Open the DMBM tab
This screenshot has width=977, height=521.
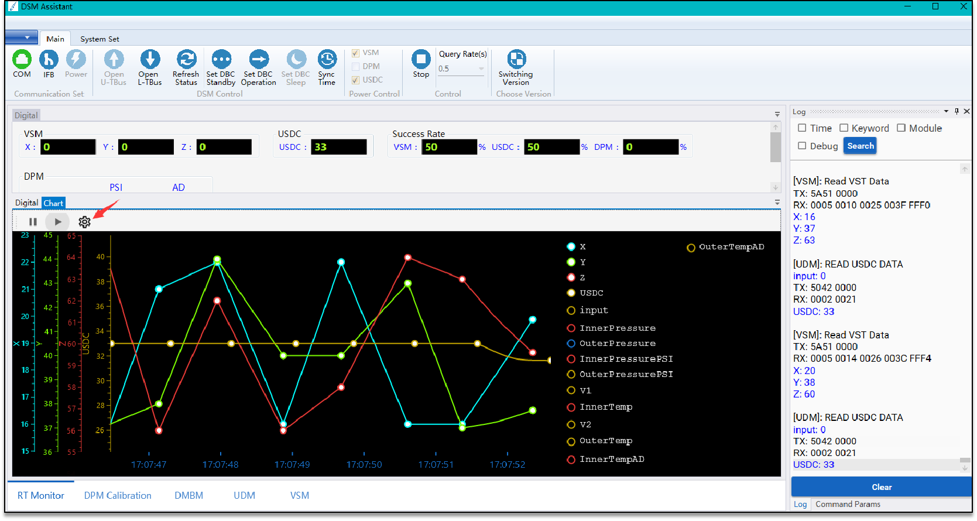click(188, 495)
